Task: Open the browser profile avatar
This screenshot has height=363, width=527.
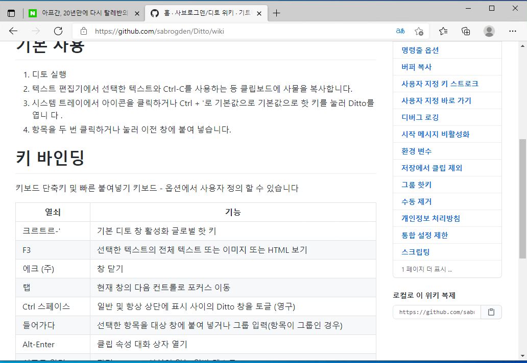Action: (489, 31)
